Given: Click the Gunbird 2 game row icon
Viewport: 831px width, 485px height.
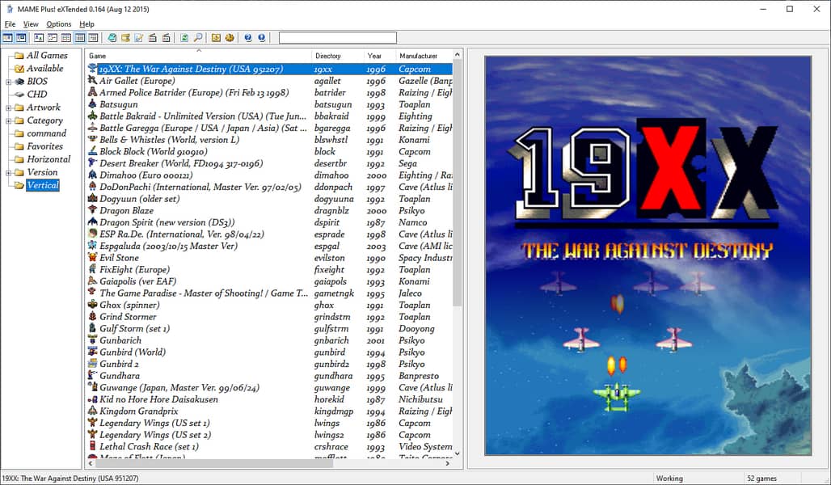Looking at the screenshot, I should pyautogui.click(x=92, y=364).
